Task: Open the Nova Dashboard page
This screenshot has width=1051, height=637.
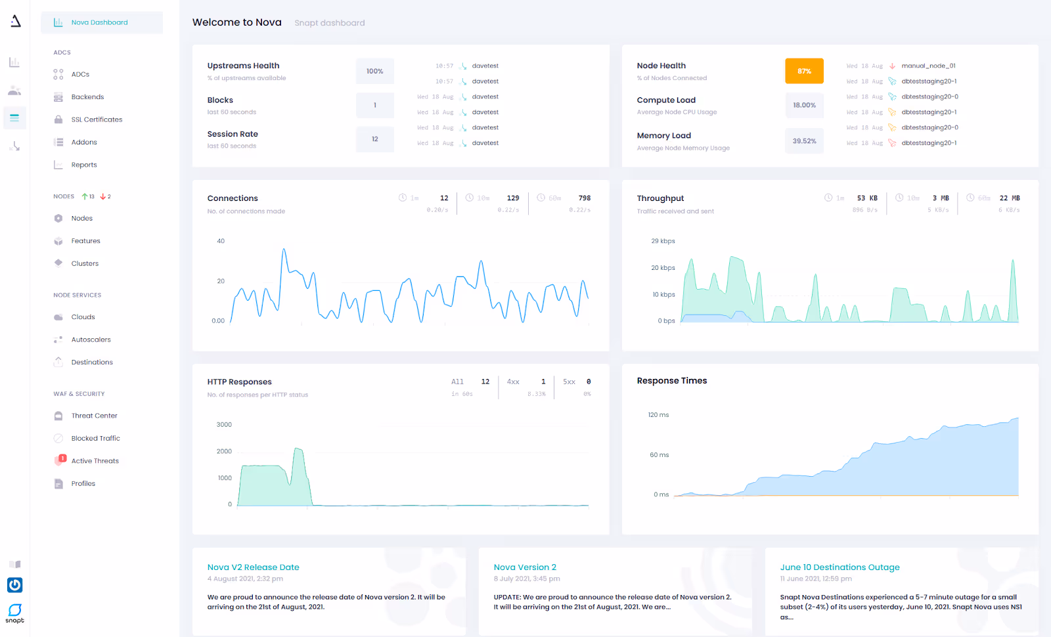Action: pos(102,22)
